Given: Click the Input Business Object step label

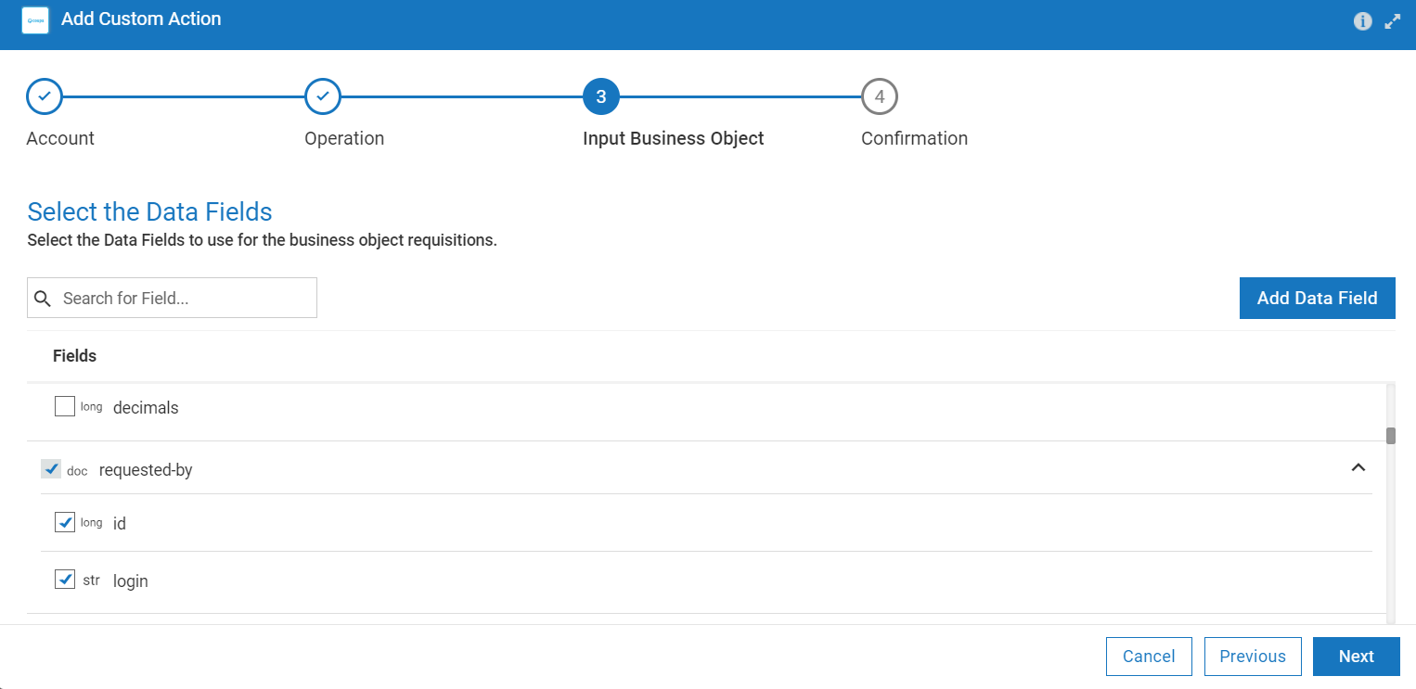Looking at the screenshot, I should point(674,138).
